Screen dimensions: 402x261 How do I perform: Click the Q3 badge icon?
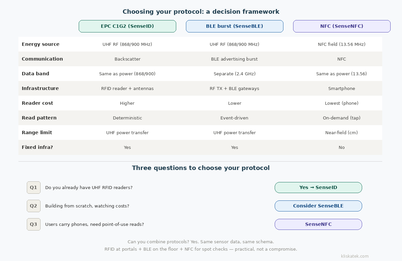[x=33, y=225]
